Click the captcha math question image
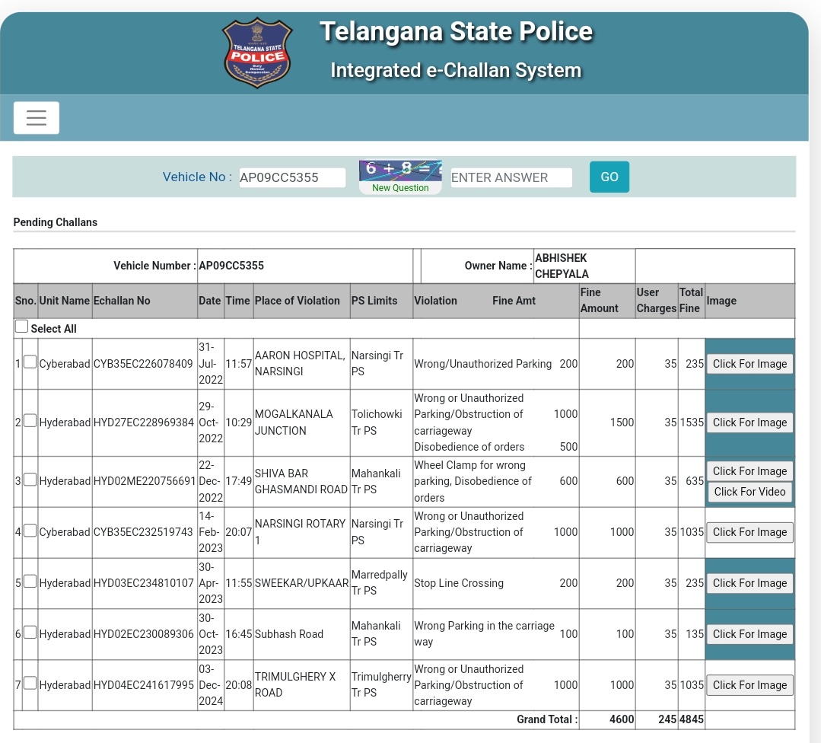The image size is (821, 743). [400, 170]
